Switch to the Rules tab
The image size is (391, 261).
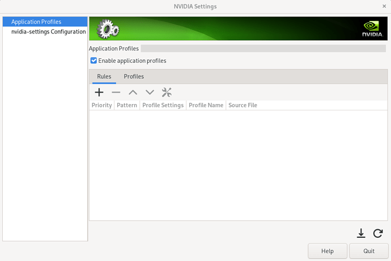104,76
